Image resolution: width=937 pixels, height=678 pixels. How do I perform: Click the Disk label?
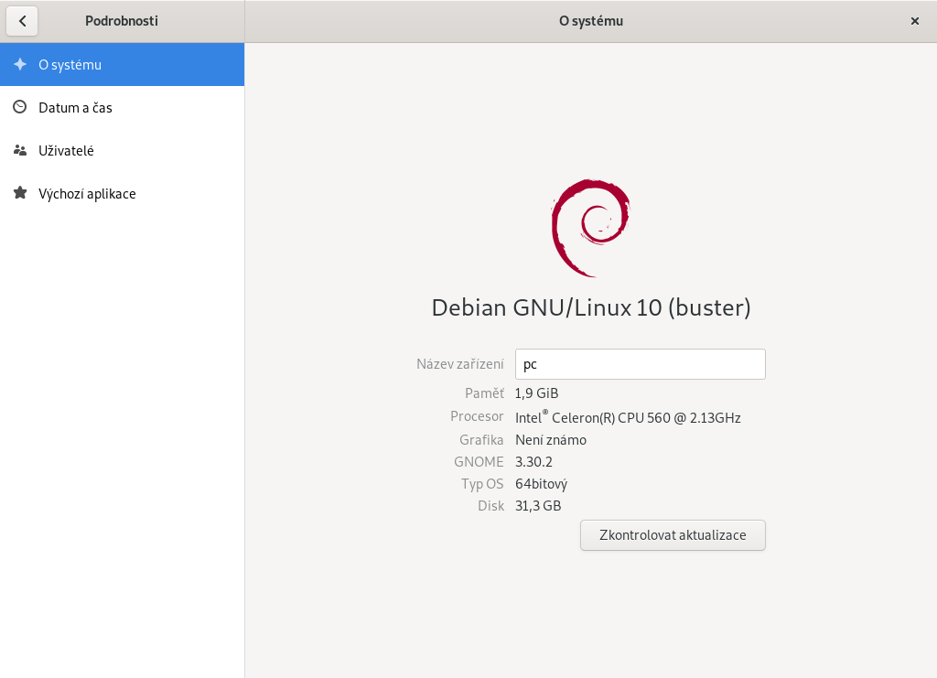tap(491, 506)
